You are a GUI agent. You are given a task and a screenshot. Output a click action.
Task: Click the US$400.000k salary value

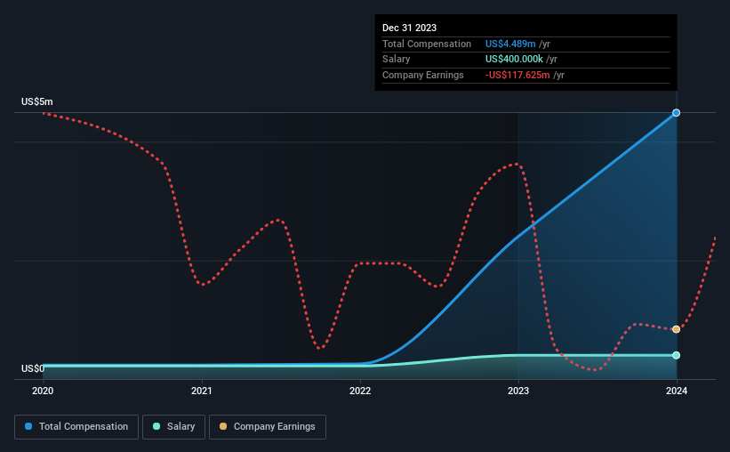pyautogui.click(x=514, y=60)
